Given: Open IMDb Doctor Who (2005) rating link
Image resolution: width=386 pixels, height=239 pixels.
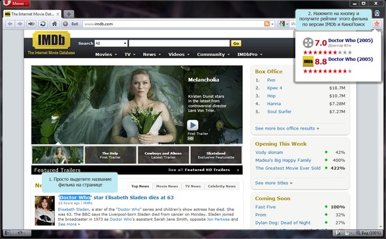Looking at the screenshot, I should pos(351,59).
